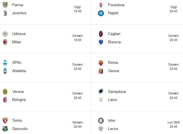Screen dimensions: 183x134
Task: Click the Atalanta club crest
Action: click(5, 71)
